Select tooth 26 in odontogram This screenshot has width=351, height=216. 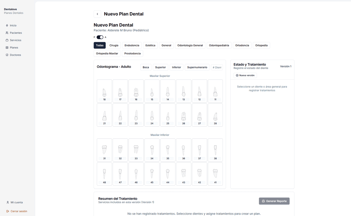point(184,115)
